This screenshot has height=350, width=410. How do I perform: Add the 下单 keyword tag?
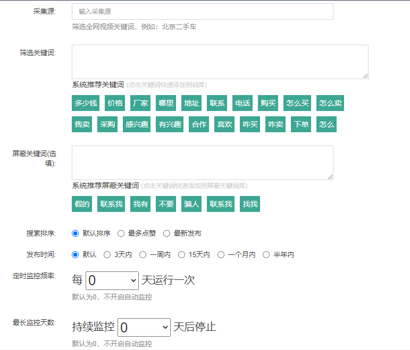pos(301,124)
